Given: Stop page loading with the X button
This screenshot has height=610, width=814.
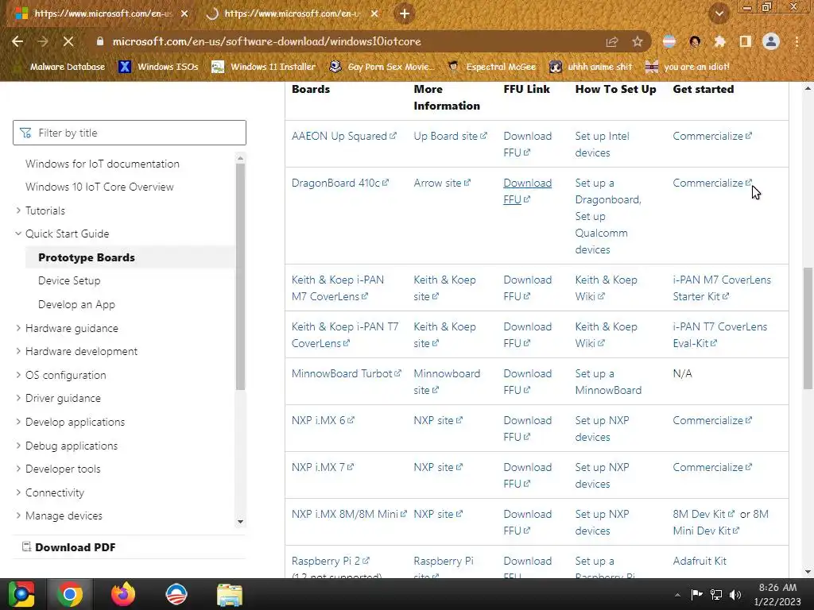Looking at the screenshot, I should (x=68, y=41).
